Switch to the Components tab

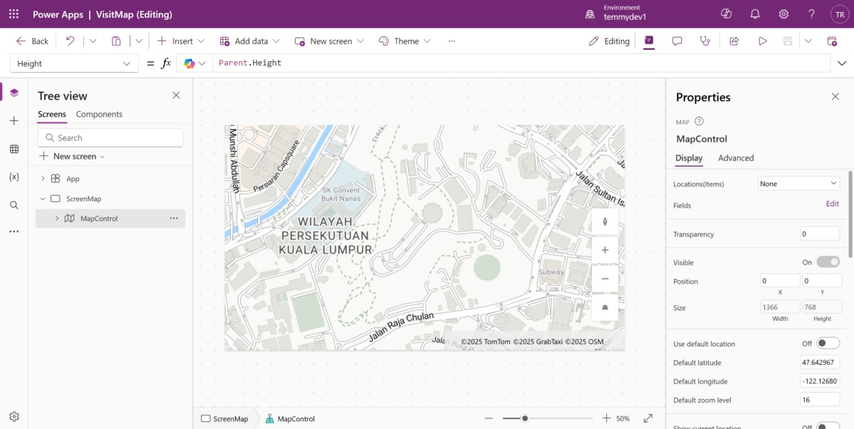click(x=99, y=114)
